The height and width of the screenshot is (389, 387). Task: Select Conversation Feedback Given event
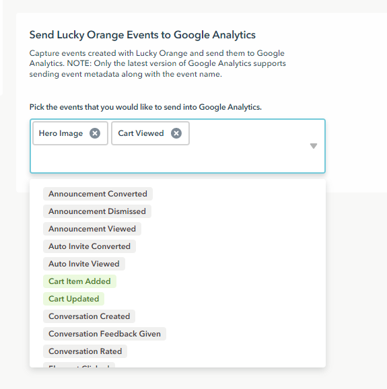[104, 334]
